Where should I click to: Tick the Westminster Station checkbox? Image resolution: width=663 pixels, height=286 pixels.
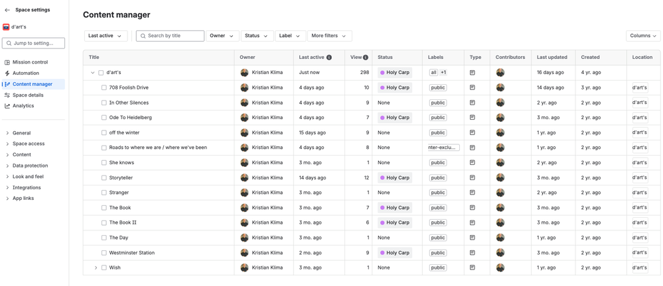[x=104, y=253]
